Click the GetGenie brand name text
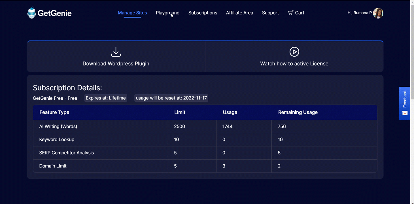The height and width of the screenshot is (204, 414). pyautogui.click(x=54, y=13)
